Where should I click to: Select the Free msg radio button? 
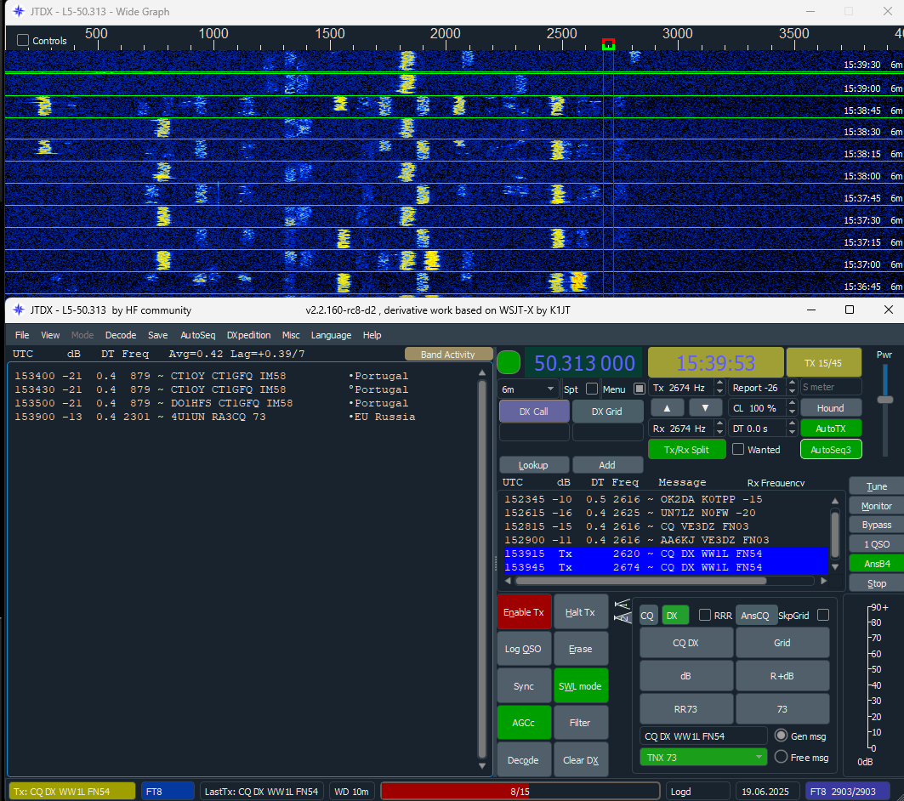click(782, 757)
